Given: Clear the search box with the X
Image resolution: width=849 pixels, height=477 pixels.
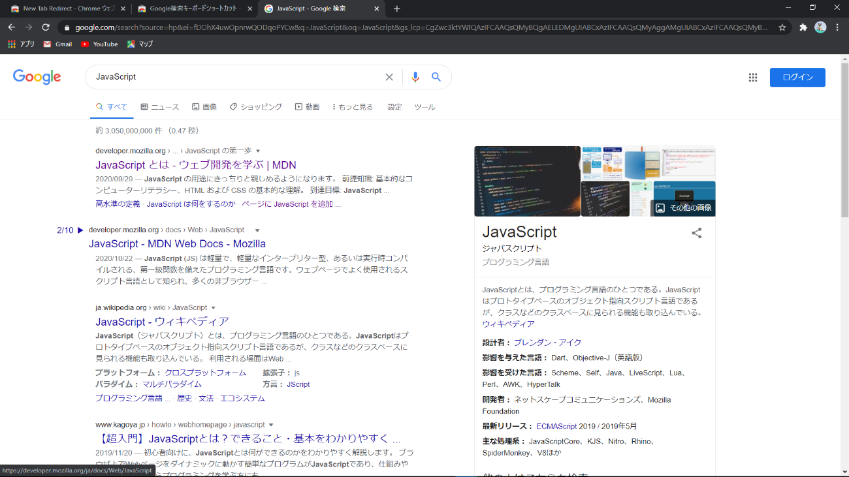Looking at the screenshot, I should coord(389,76).
